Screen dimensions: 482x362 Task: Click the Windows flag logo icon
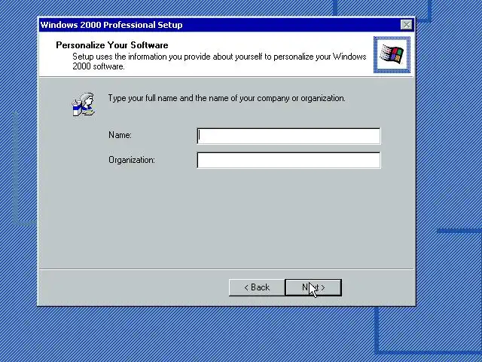click(x=392, y=54)
